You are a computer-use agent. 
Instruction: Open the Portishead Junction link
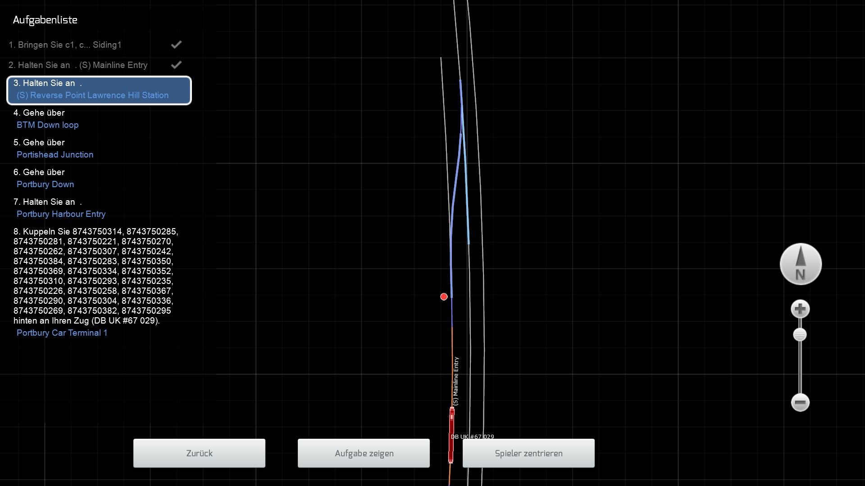pyautogui.click(x=55, y=155)
